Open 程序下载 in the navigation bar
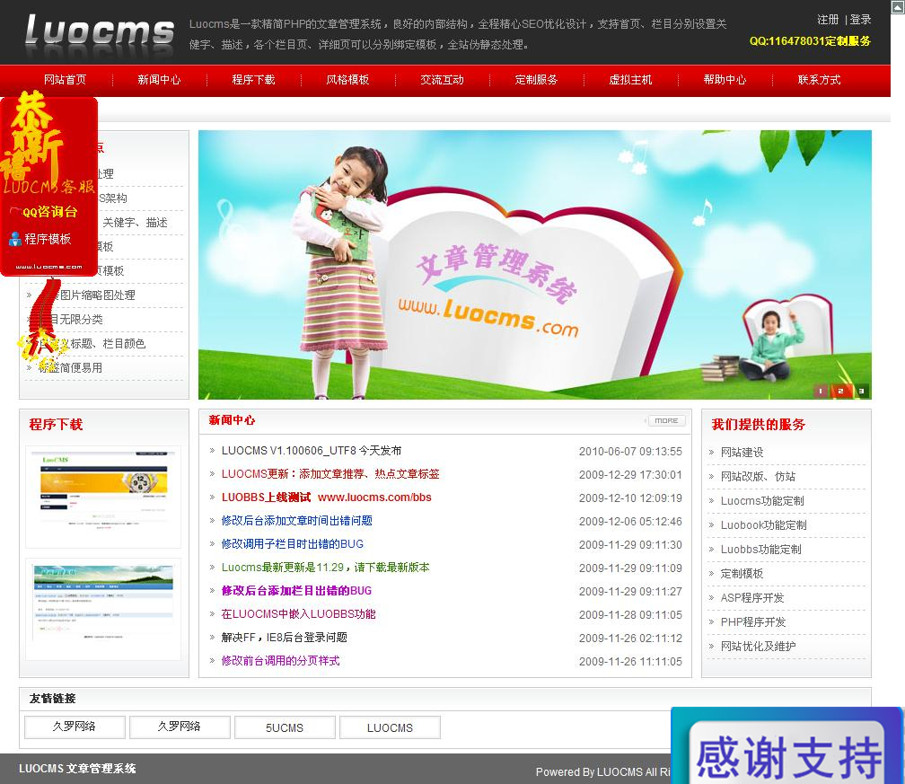This screenshot has height=784, width=905. (x=253, y=80)
